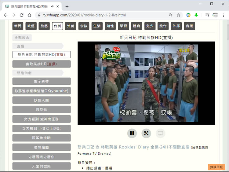Select the 體育 category tab
The width and height of the screenshot is (229, 172).
pyautogui.click(x=136, y=26)
